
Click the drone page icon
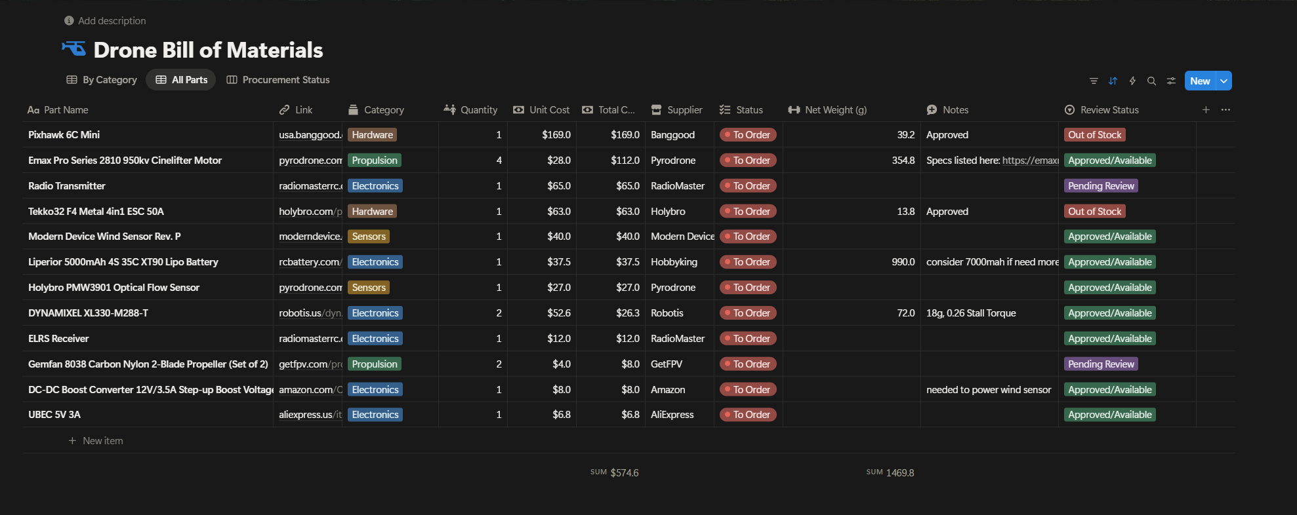tap(73, 49)
